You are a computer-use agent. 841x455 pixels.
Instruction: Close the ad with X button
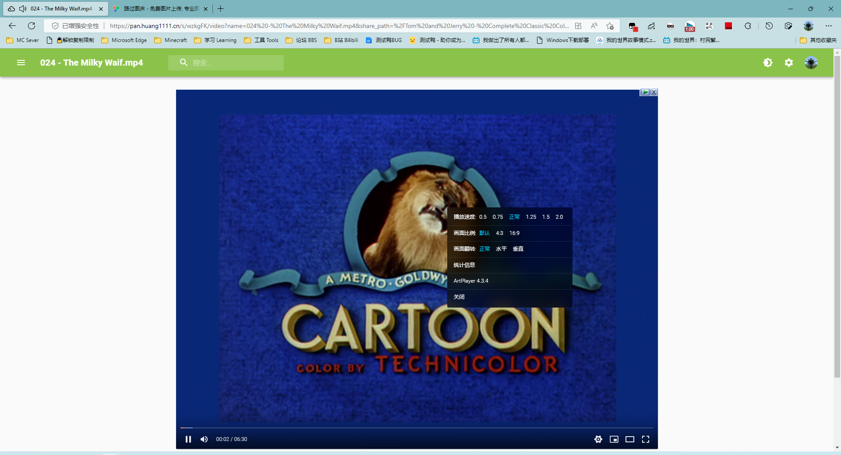[654, 92]
